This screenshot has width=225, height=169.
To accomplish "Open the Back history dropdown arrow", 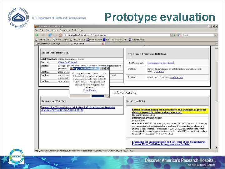I will [40, 35].
